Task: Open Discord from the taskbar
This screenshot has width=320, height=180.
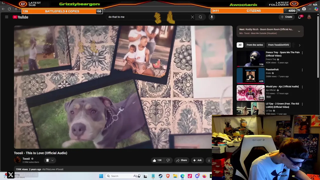Action: 197,176
